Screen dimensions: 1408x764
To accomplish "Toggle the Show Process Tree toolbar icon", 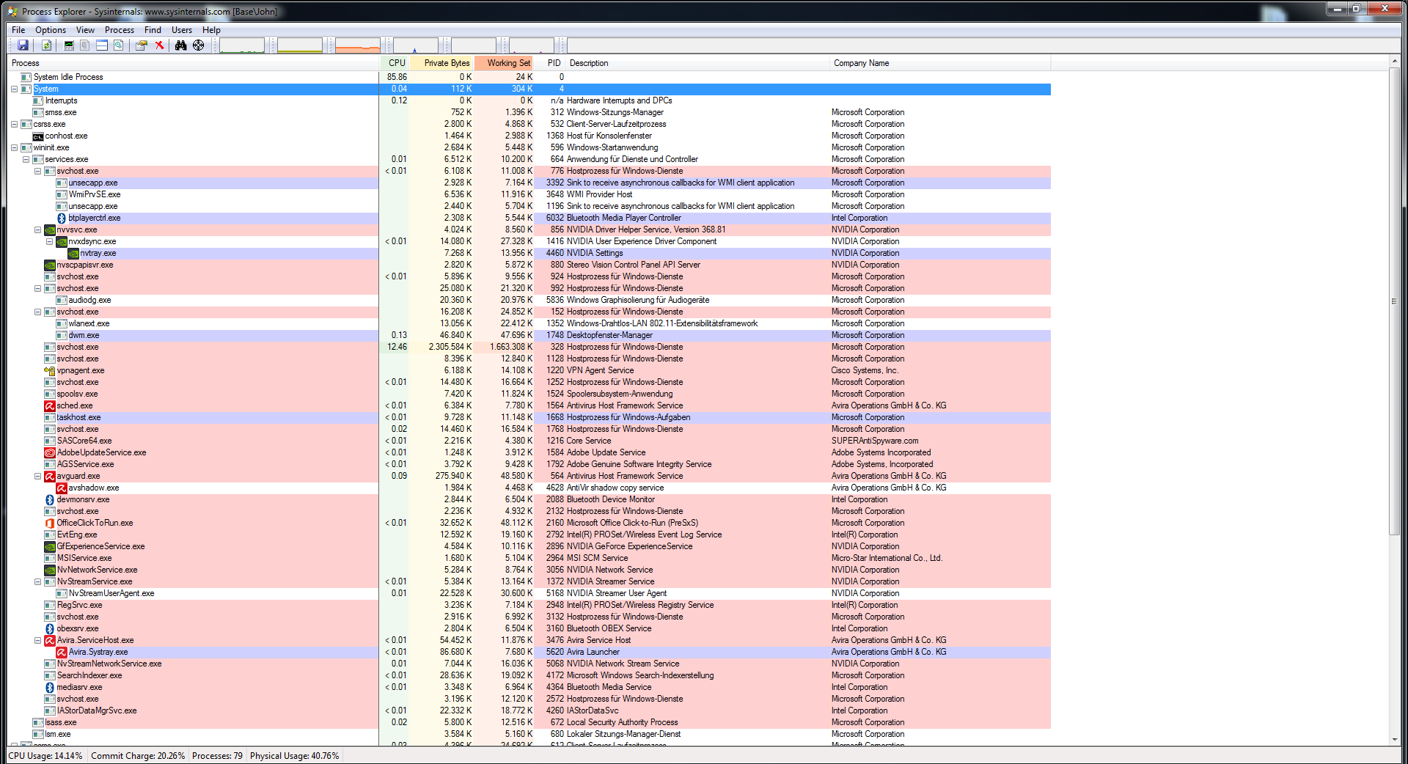I will [x=85, y=45].
